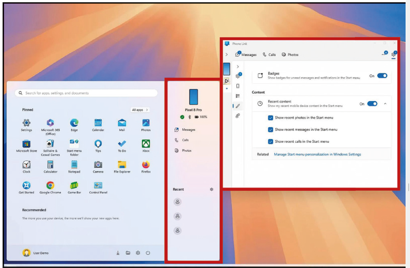The image size is (410, 268).
Task: Launch Firefox from pinned apps
Action: (146, 167)
